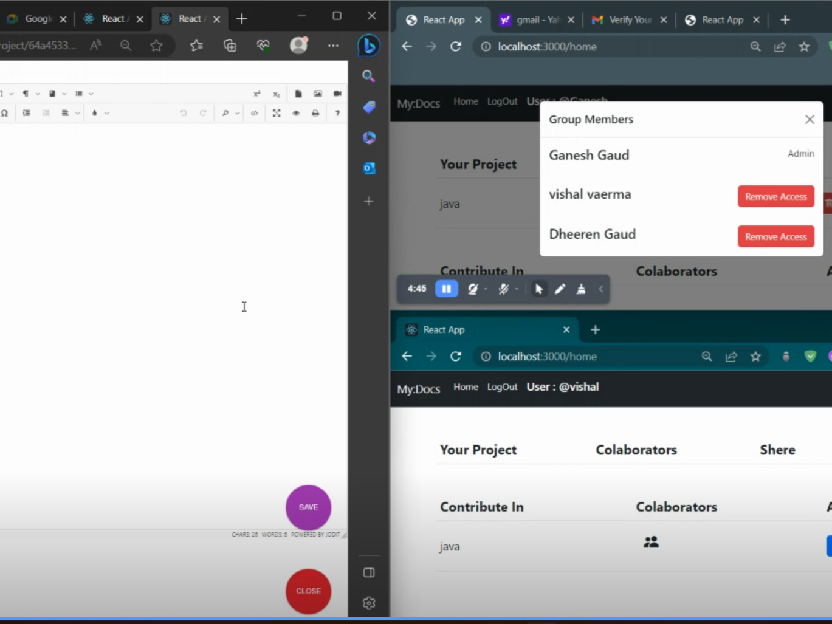Pause the screen recording

[446, 289]
